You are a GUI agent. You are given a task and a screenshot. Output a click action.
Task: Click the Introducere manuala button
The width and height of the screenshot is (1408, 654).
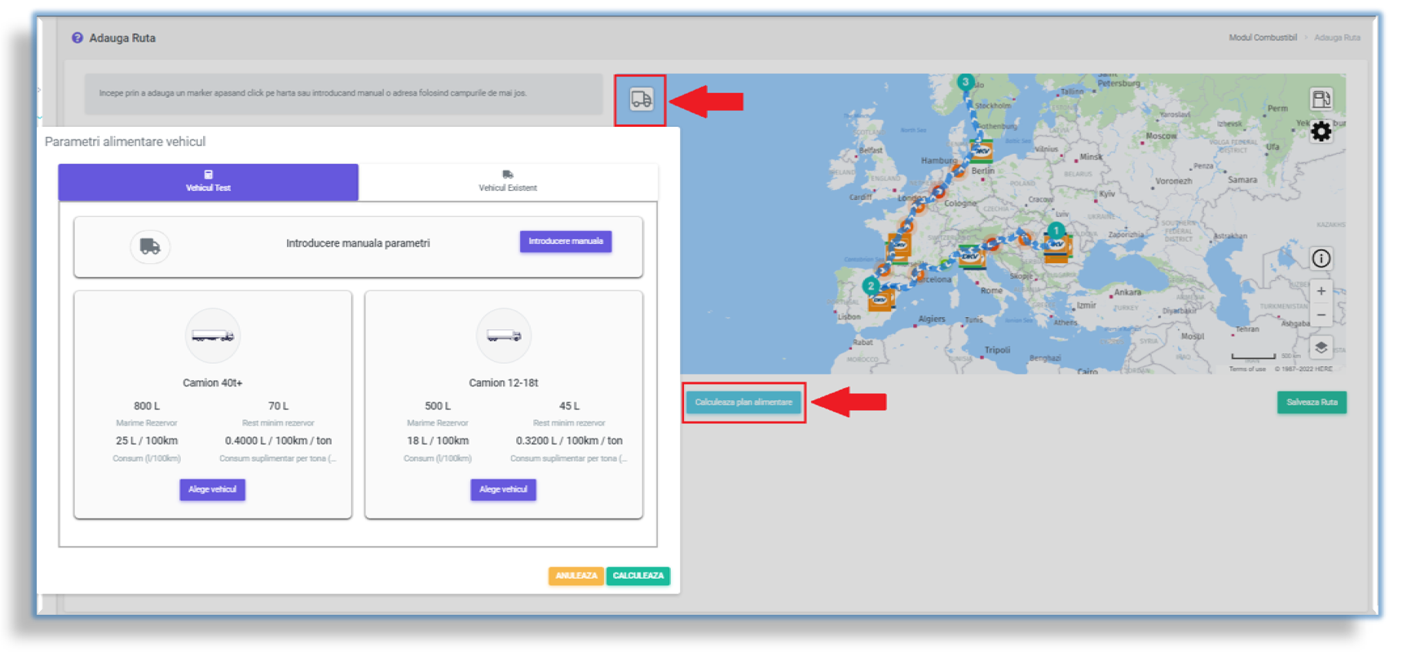[566, 242]
